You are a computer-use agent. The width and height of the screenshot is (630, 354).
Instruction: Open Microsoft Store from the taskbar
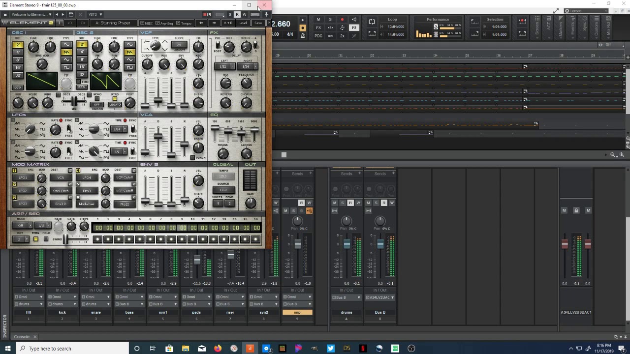click(x=169, y=349)
